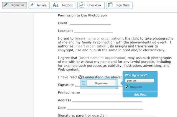
Task: Click the 'Web content.' text
Action: coord(69,69)
